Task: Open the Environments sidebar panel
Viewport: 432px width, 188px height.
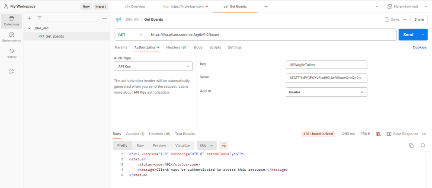Action: [x=12, y=37]
